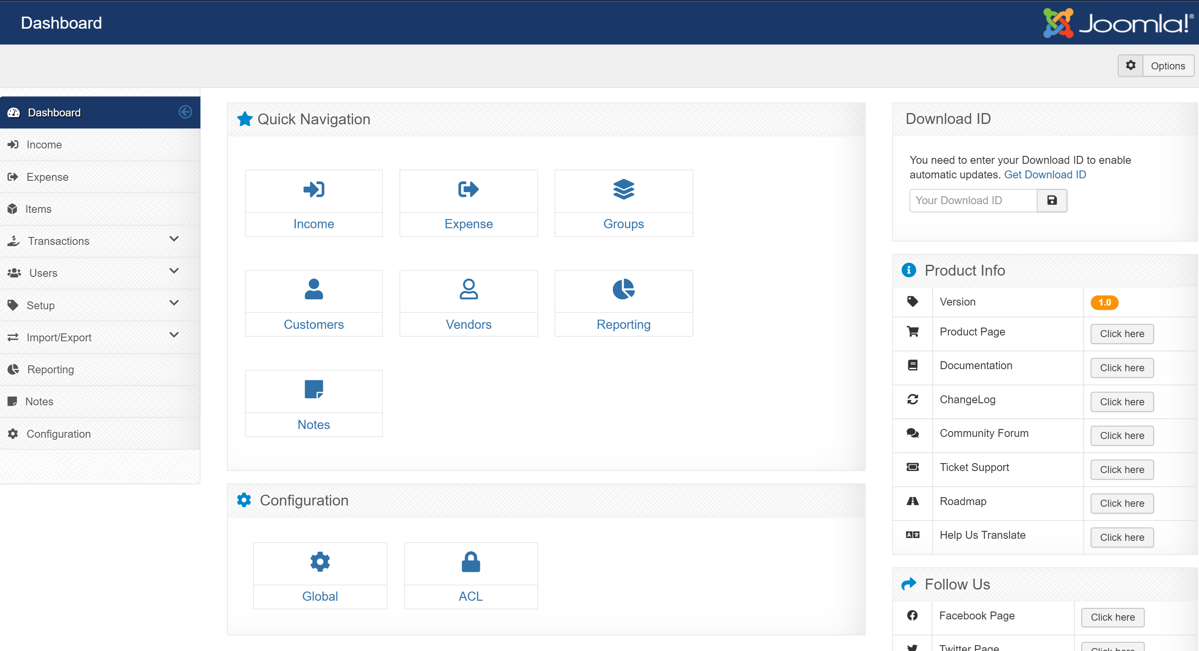Click the Roadmap road icon
This screenshot has height=651, width=1199.
(x=912, y=501)
